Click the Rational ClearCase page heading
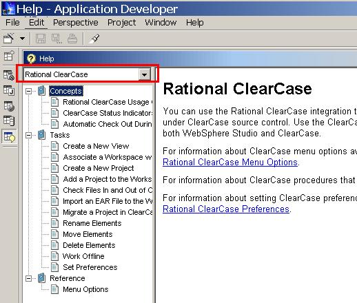This screenshot has width=357, height=303. click(237, 89)
